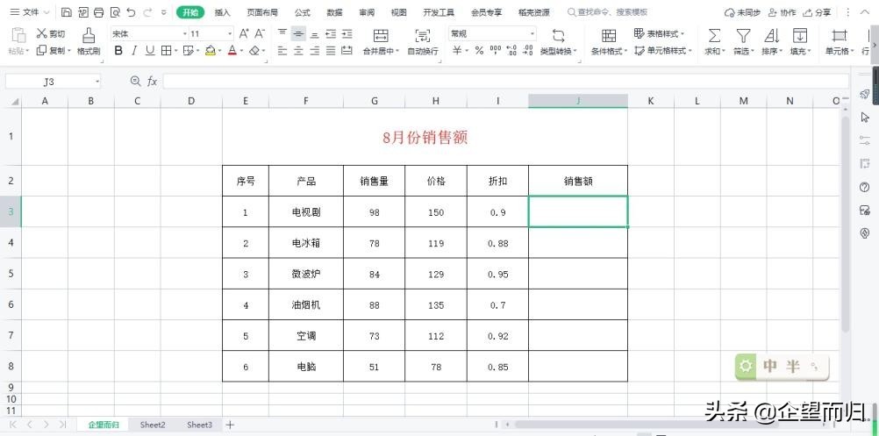879x436 pixels.
Task: Click the Fill (填充) icon
Action: coord(800,36)
